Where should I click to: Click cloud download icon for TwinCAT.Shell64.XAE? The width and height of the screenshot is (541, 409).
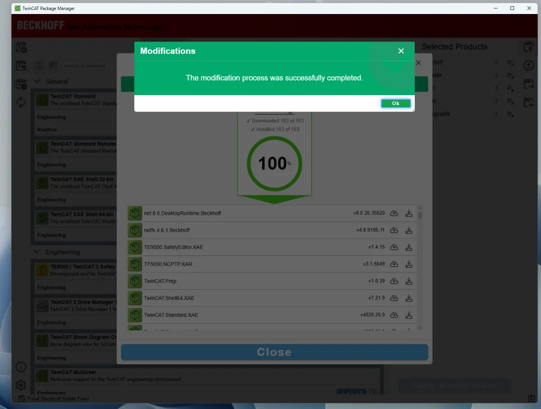click(x=394, y=297)
